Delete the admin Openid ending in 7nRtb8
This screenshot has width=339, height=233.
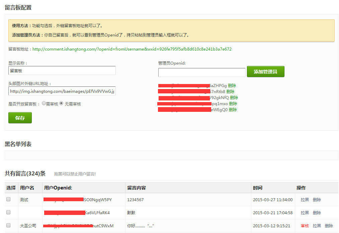(230, 92)
